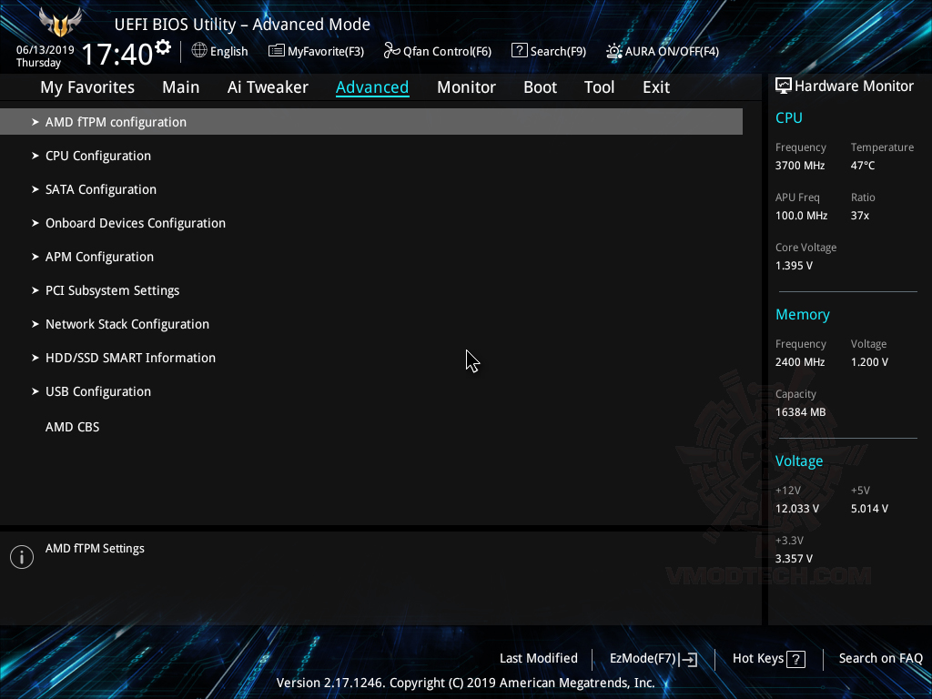This screenshot has width=932, height=699.
Task: Click the MyFavorite list icon
Action: click(x=276, y=51)
